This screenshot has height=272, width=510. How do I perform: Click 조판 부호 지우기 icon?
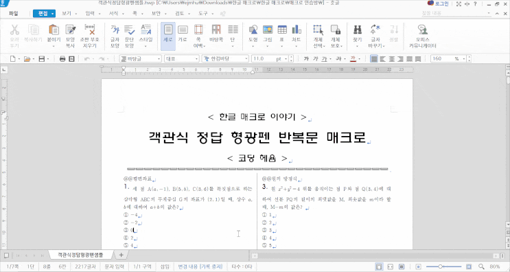click(89, 30)
